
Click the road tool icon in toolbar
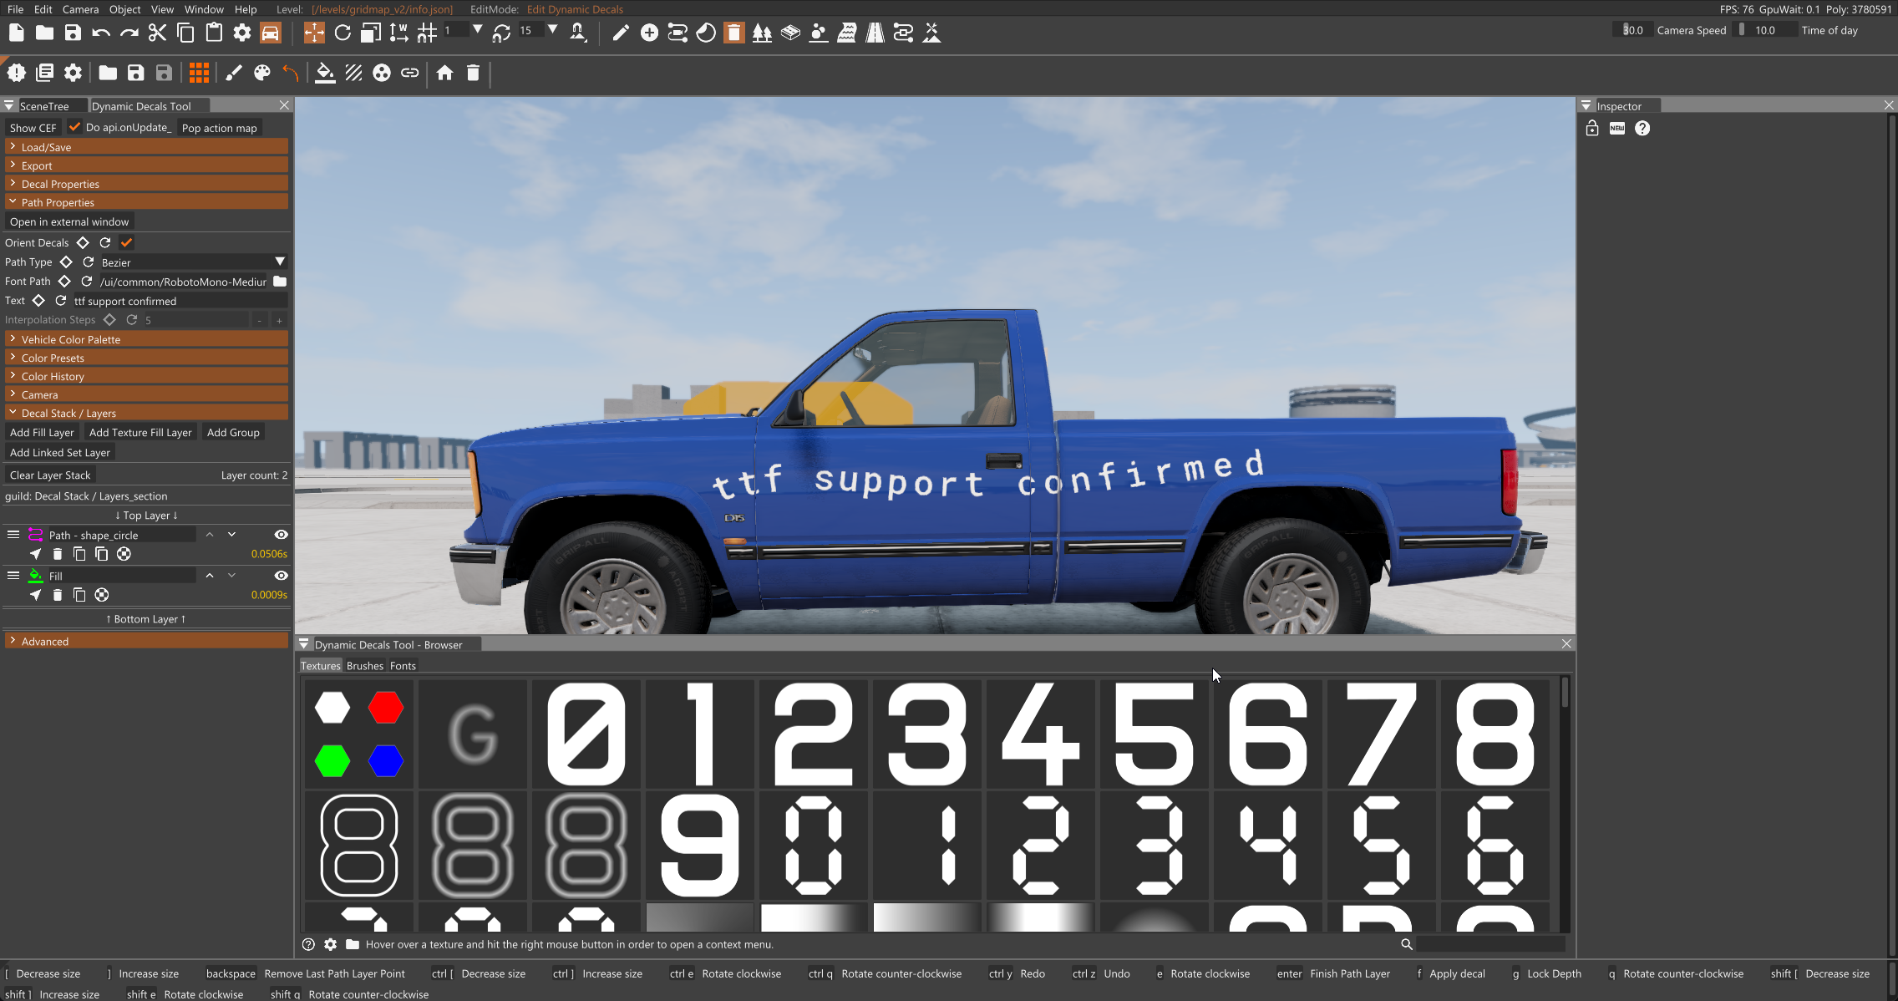point(875,33)
